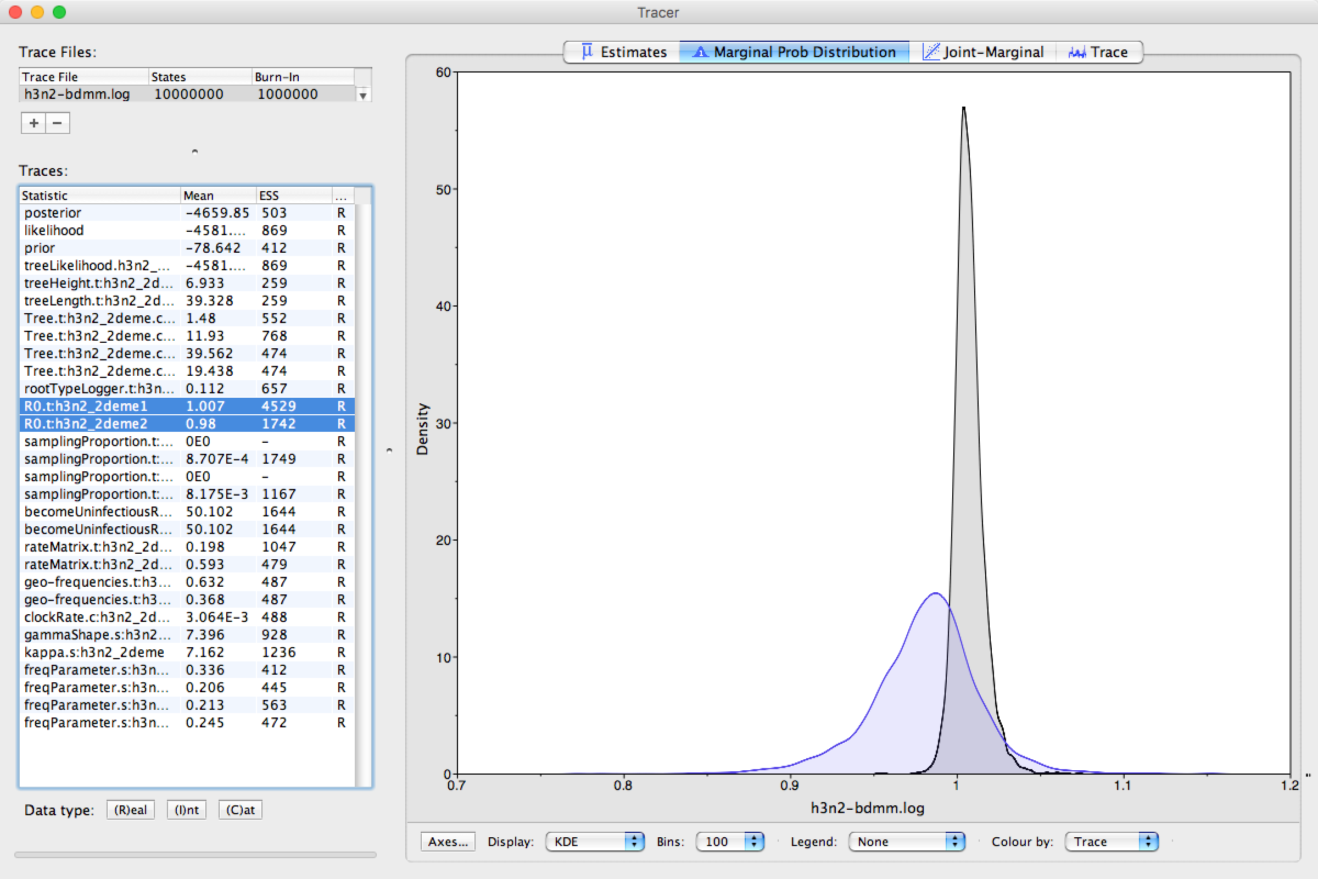Click the Axes... button
Image resolution: width=1318 pixels, height=879 pixels.
448,842
